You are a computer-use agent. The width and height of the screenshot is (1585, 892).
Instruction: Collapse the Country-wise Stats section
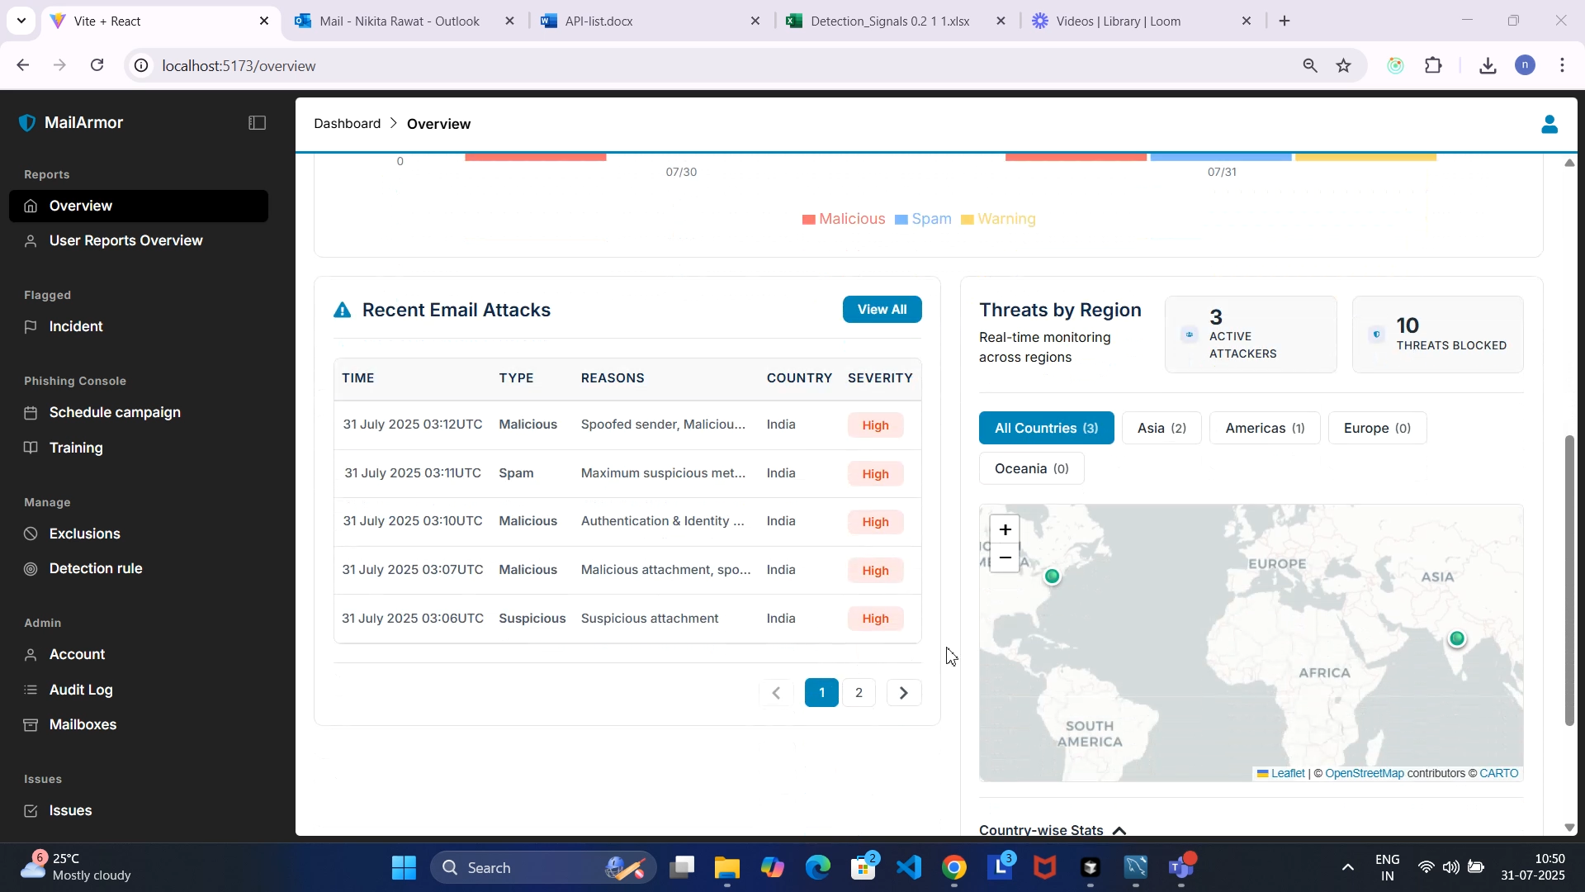pyautogui.click(x=1119, y=830)
